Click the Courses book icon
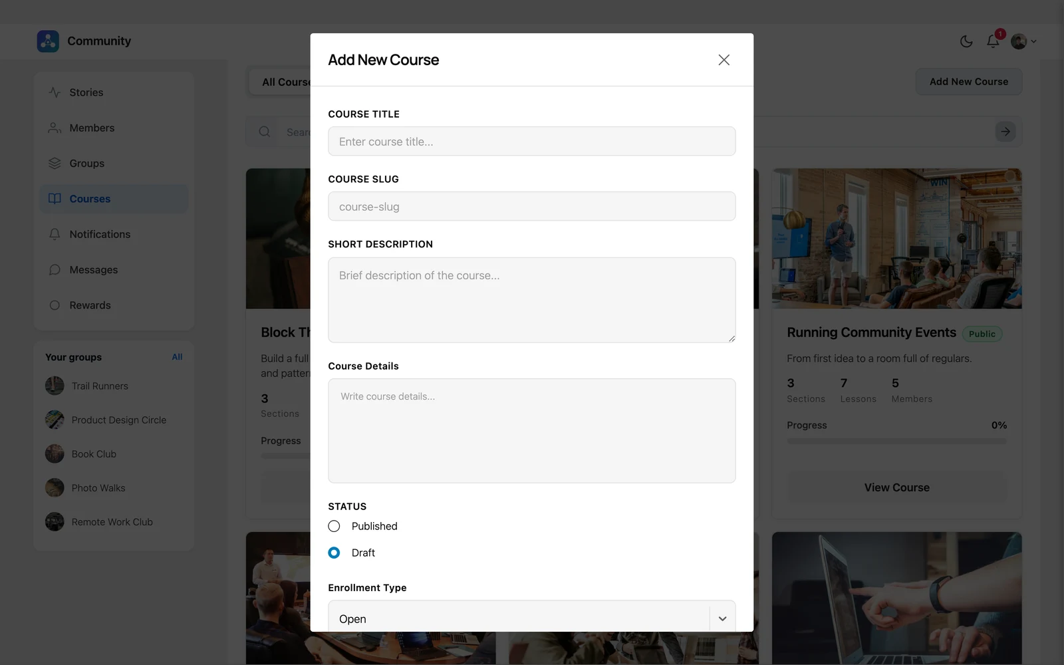Screen dimensions: 1064x665 (x=55, y=199)
